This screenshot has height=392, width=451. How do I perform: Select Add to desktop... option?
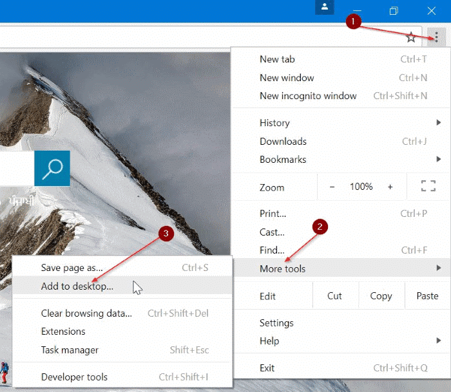(x=122, y=286)
